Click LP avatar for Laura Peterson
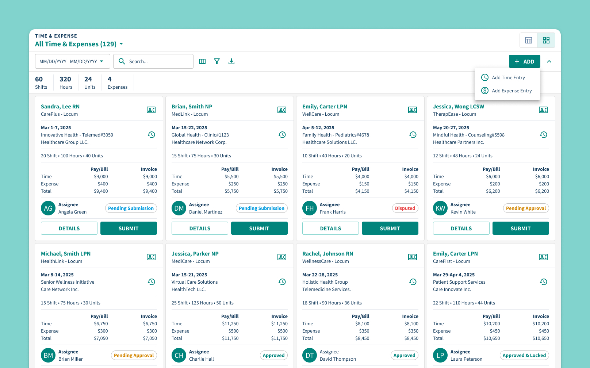 coord(440,355)
